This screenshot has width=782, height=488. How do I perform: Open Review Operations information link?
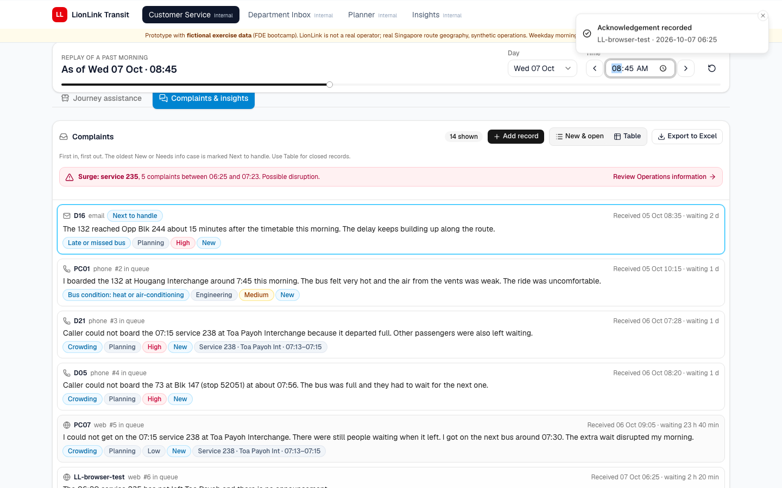point(664,177)
